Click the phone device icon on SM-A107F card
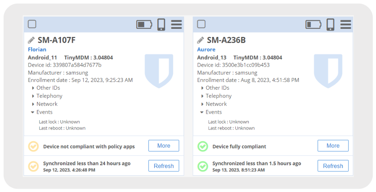 click(x=161, y=24)
